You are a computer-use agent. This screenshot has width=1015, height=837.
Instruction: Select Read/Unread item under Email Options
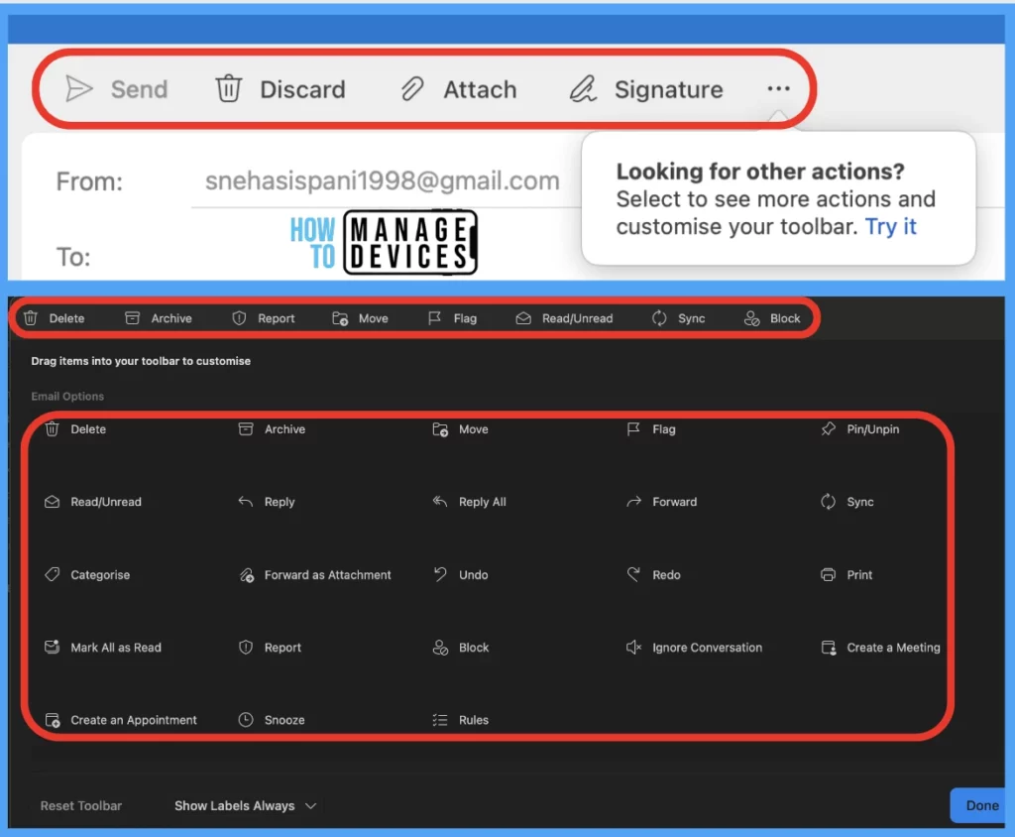[92, 502]
